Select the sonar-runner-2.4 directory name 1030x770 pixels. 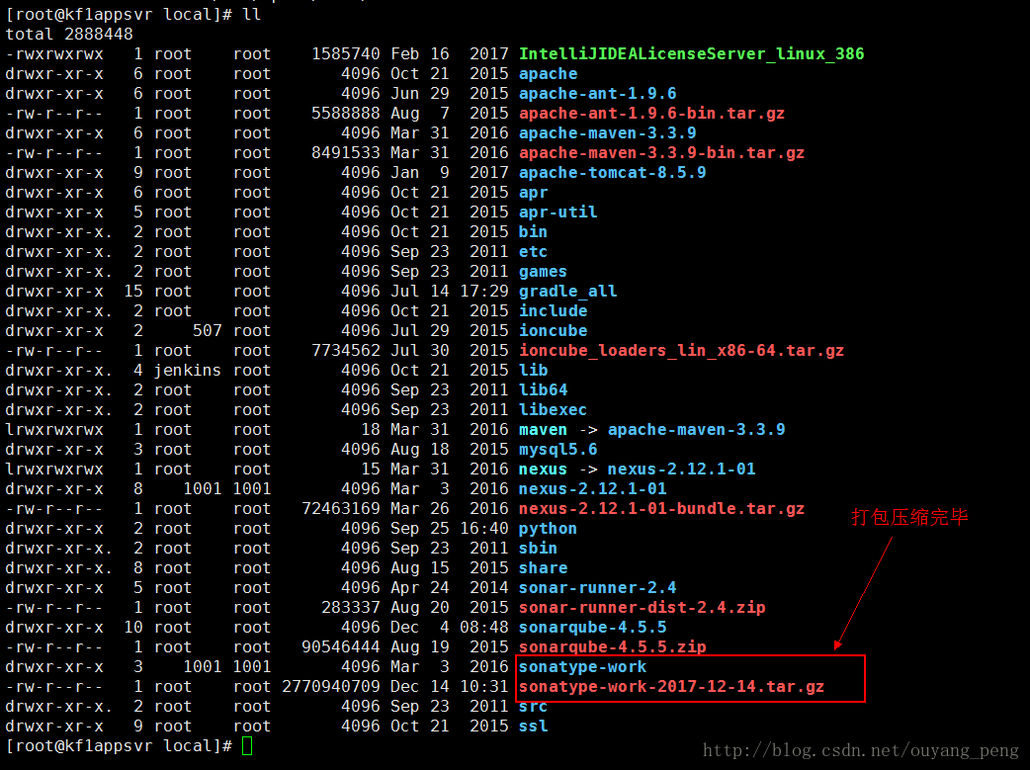click(597, 587)
